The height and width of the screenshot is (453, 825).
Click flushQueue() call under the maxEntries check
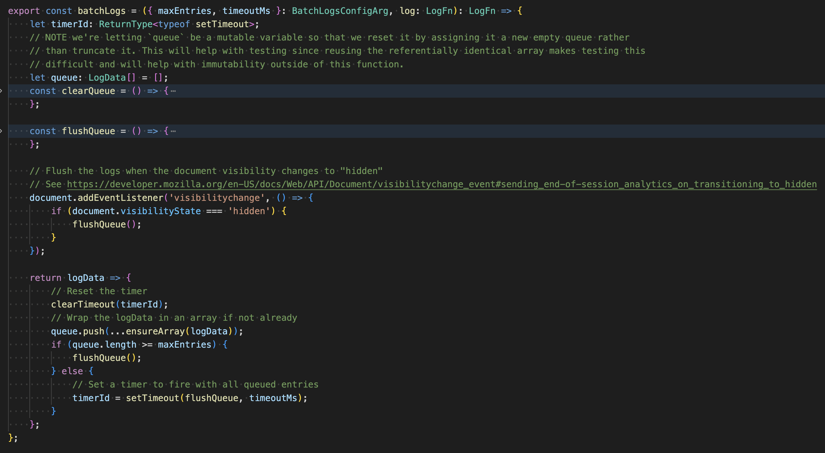pos(104,358)
